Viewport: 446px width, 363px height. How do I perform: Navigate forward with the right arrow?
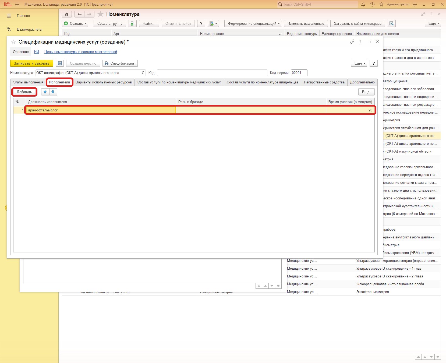[89, 14]
